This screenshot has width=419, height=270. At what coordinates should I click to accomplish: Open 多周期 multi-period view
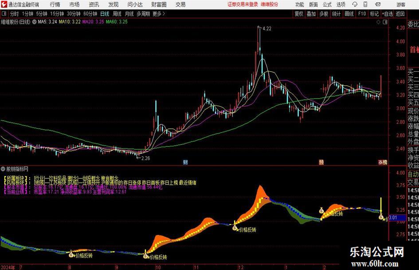[143, 14]
